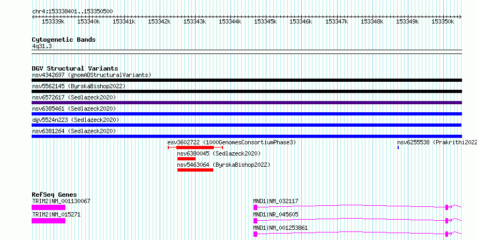Click the purple nsv6572617 variant bar
The image size is (477, 240).
click(247, 103)
